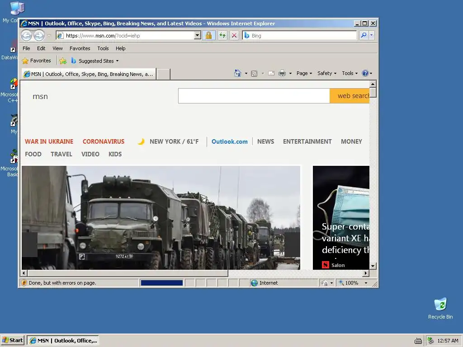Image resolution: width=463 pixels, height=347 pixels.
Task: Click the MONEY navigation link
Action: tap(351, 141)
